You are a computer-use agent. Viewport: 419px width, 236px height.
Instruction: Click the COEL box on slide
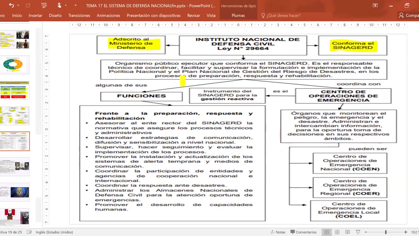(x=349, y=210)
